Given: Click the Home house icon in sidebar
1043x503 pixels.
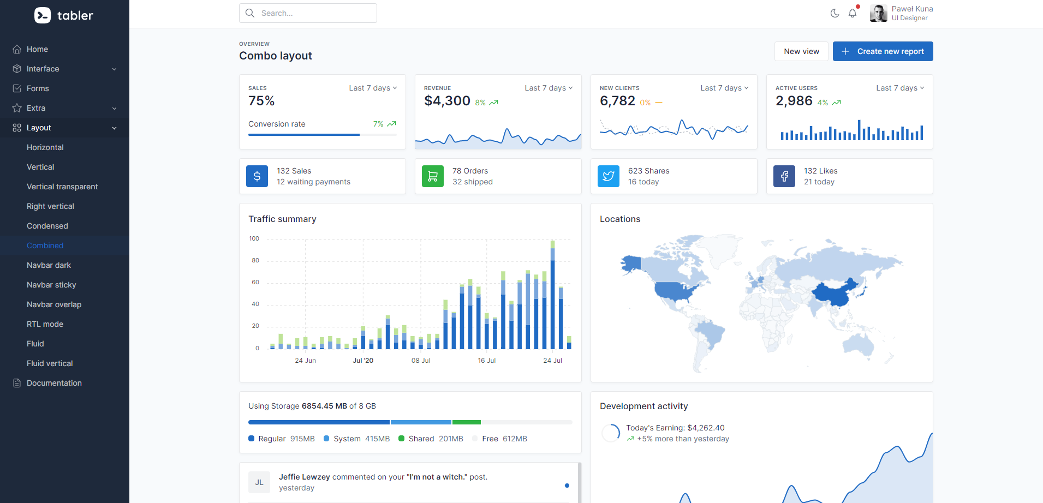Looking at the screenshot, I should click(17, 49).
